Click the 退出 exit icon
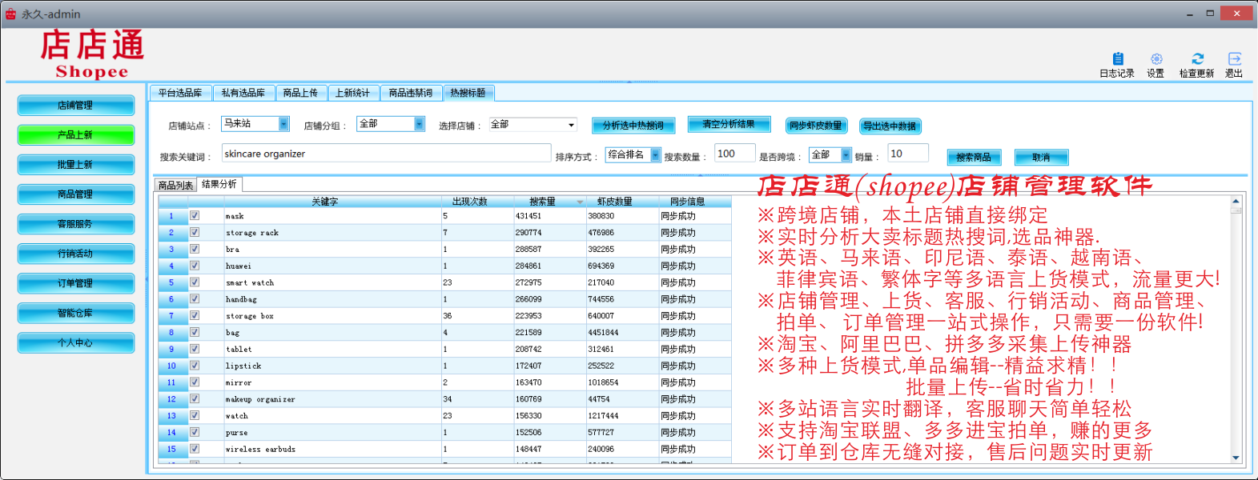The height and width of the screenshot is (480, 1258). point(1234,59)
